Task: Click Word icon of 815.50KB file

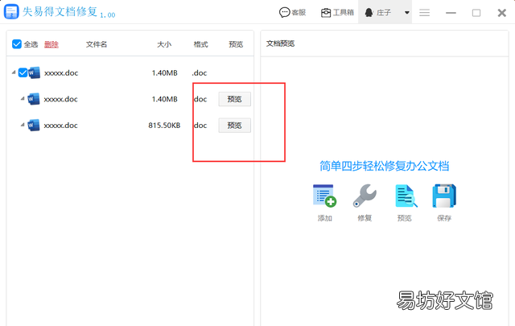Action: pyautogui.click(x=34, y=126)
